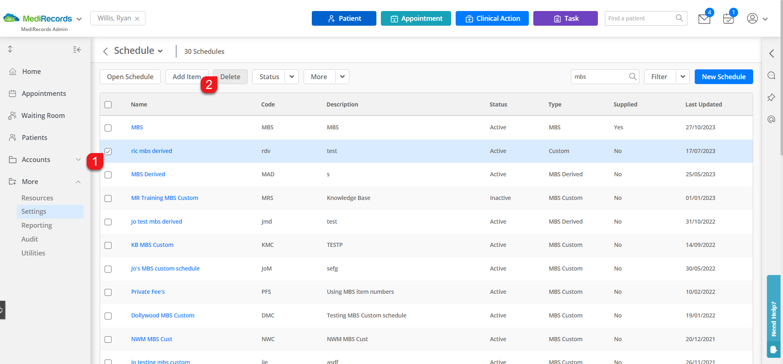Click the page vertical scrollbar

(781, 78)
